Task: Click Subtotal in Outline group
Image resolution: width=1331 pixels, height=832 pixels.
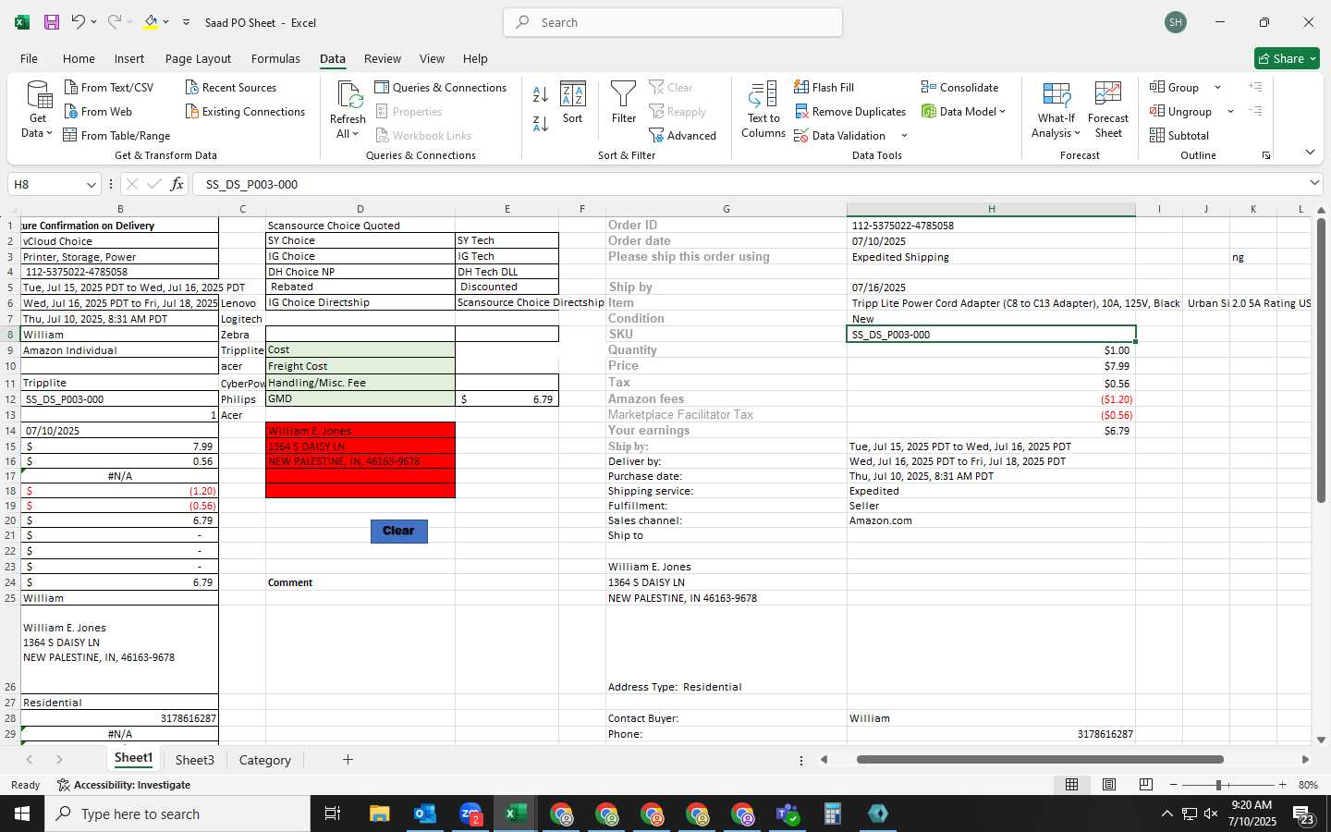Action: 1179,135
